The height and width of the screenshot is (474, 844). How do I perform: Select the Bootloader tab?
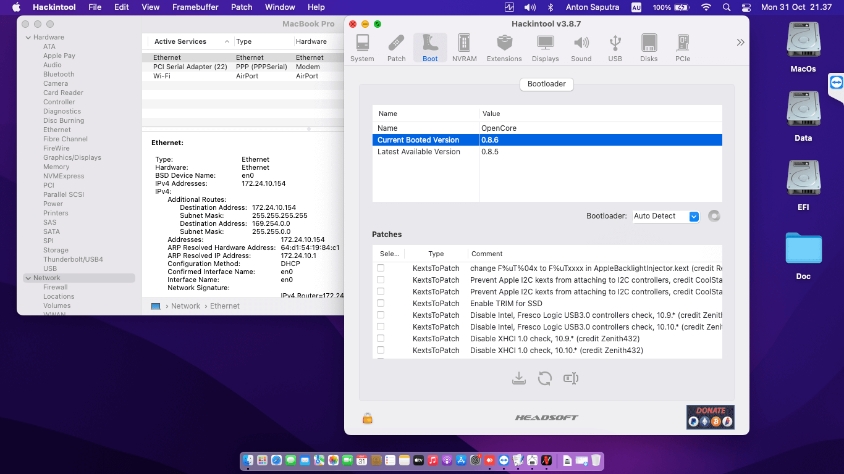point(547,84)
